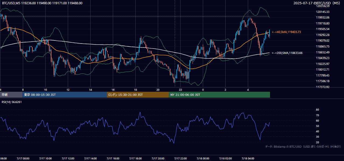Click the NY 21:00-06:00 JST session bar
Screen dimensions: 344x161
click(x=219, y=95)
